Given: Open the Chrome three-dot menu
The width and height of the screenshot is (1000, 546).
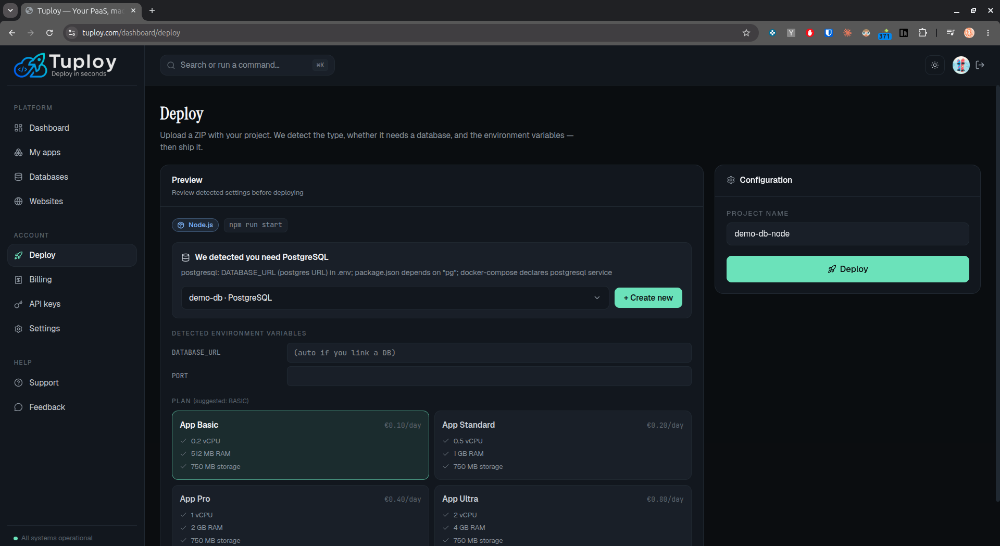Looking at the screenshot, I should point(988,33).
